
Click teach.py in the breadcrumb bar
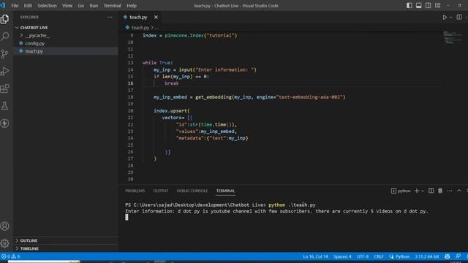(x=140, y=28)
